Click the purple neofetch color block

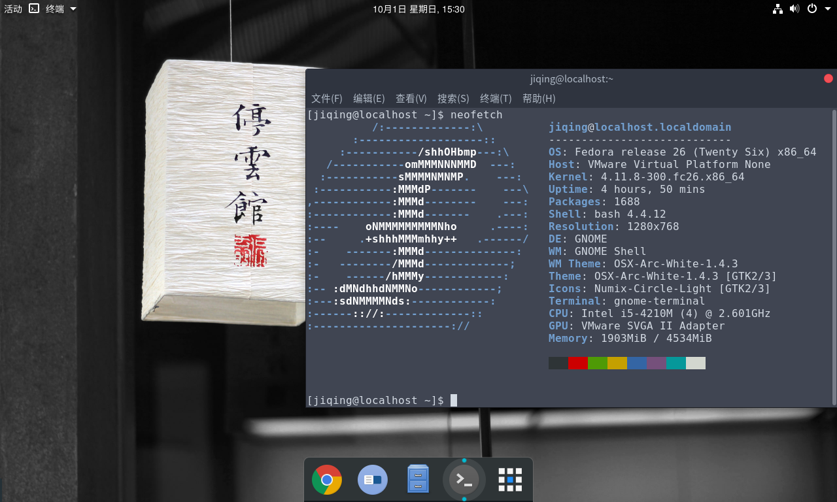(x=657, y=363)
